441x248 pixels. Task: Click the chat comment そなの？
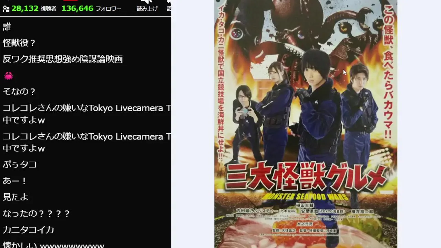point(19,92)
